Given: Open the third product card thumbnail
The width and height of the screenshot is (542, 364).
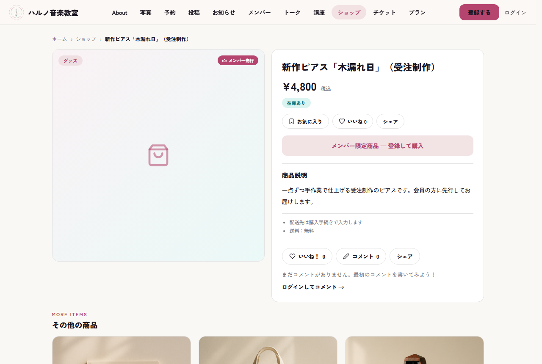Looking at the screenshot, I should pos(415,350).
